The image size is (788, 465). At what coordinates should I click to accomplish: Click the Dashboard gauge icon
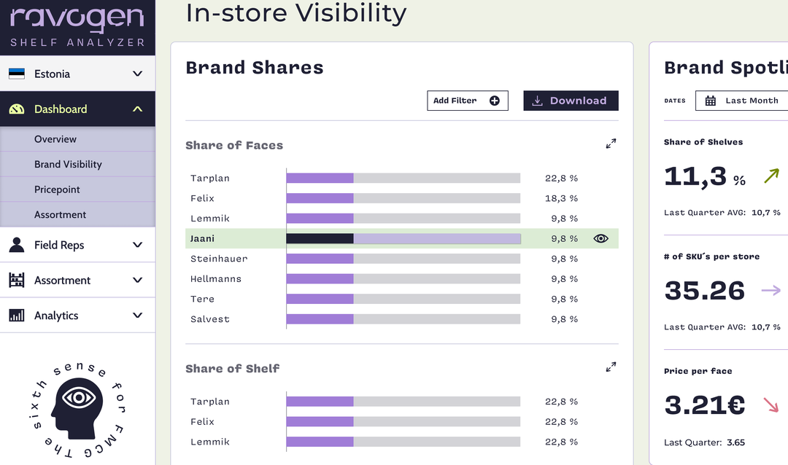coord(17,109)
